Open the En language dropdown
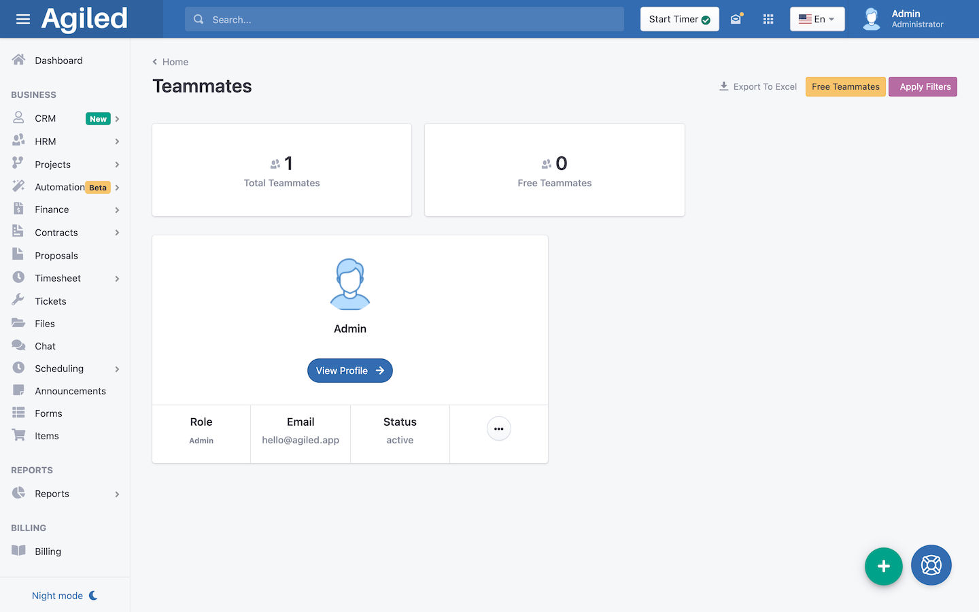 (x=817, y=19)
